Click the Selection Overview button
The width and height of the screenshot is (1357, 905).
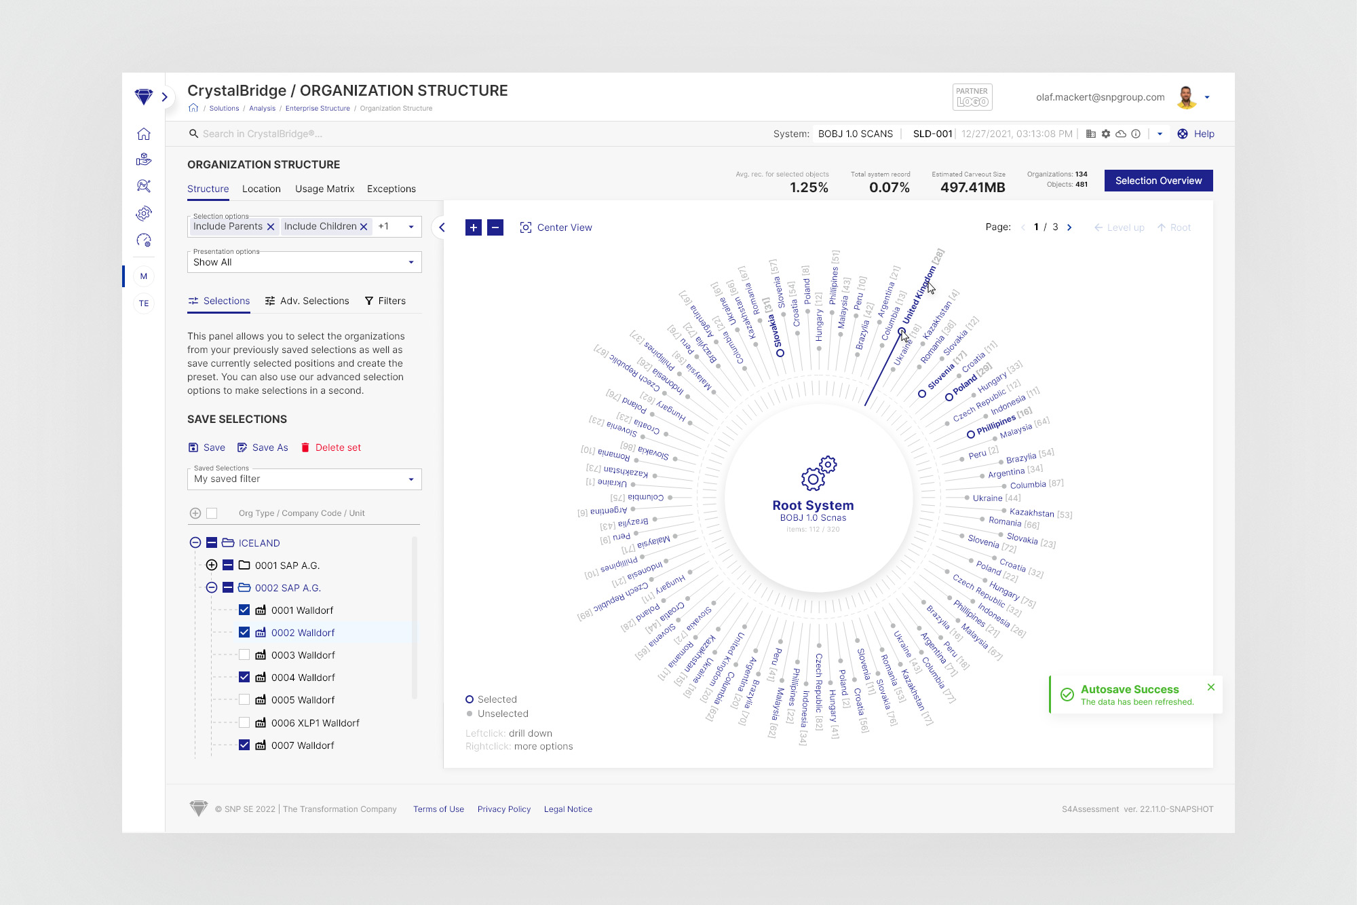point(1158,181)
